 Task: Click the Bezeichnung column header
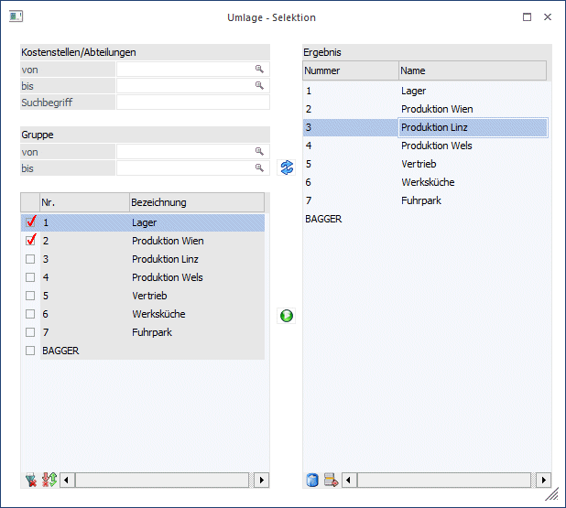pos(197,202)
